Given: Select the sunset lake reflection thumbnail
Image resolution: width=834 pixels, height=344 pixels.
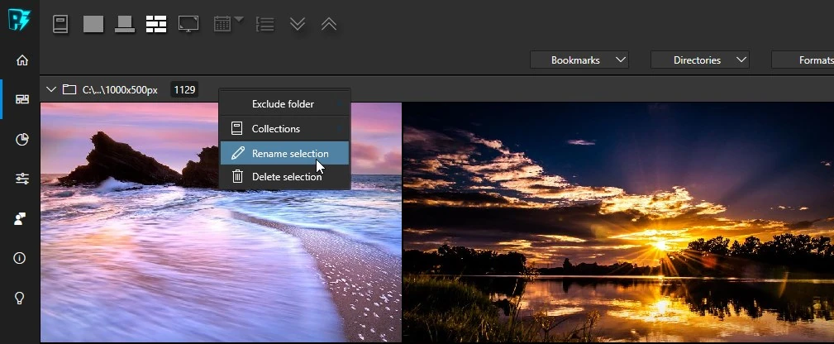Looking at the screenshot, I should (618, 222).
